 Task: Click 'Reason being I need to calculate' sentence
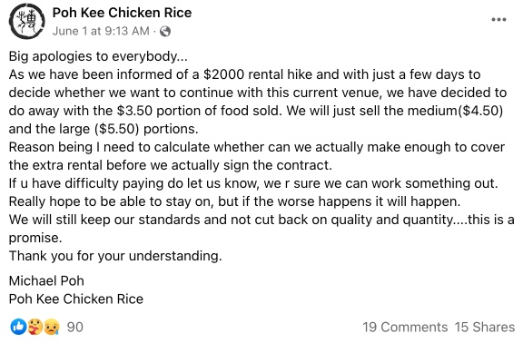[111, 147]
